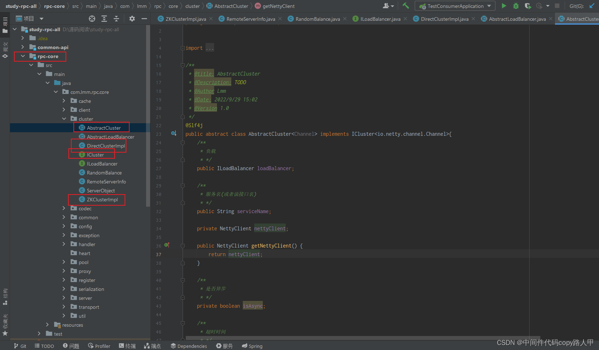Viewport: 599px width, 350px height.
Task: Build project with the hammer icon
Action: coord(406,6)
